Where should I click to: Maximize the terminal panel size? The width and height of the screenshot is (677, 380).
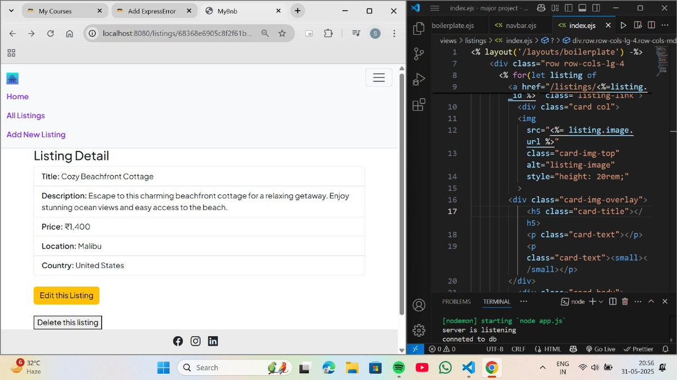pyautogui.click(x=650, y=302)
